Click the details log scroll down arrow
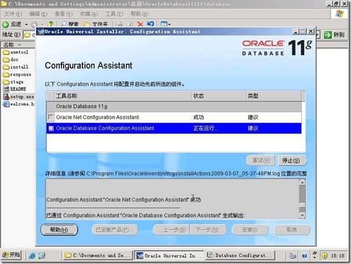Viewport: 351px width, 264px height. (x=302, y=216)
